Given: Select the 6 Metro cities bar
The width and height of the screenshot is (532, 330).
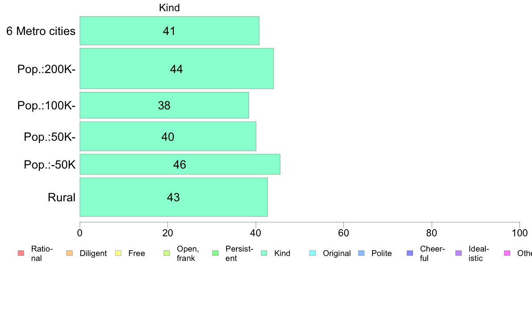Looking at the screenshot, I should tap(169, 30).
